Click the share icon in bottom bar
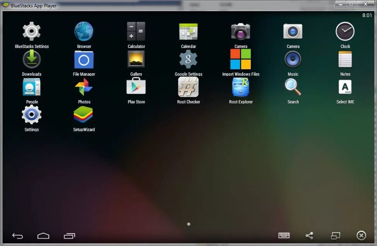 (x=309, y=236)
